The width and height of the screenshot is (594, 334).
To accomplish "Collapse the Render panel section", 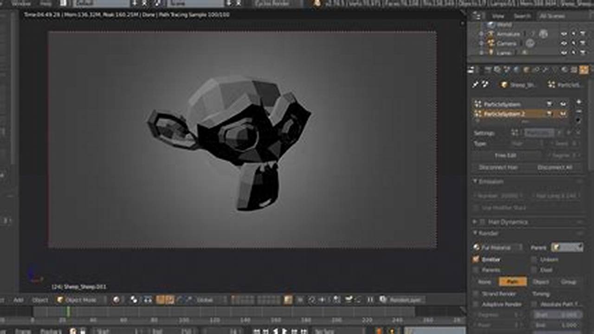I will (475, 233).
